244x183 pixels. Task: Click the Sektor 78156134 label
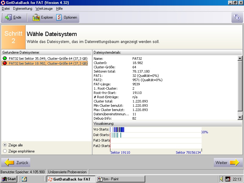click(x=188, y=152)
